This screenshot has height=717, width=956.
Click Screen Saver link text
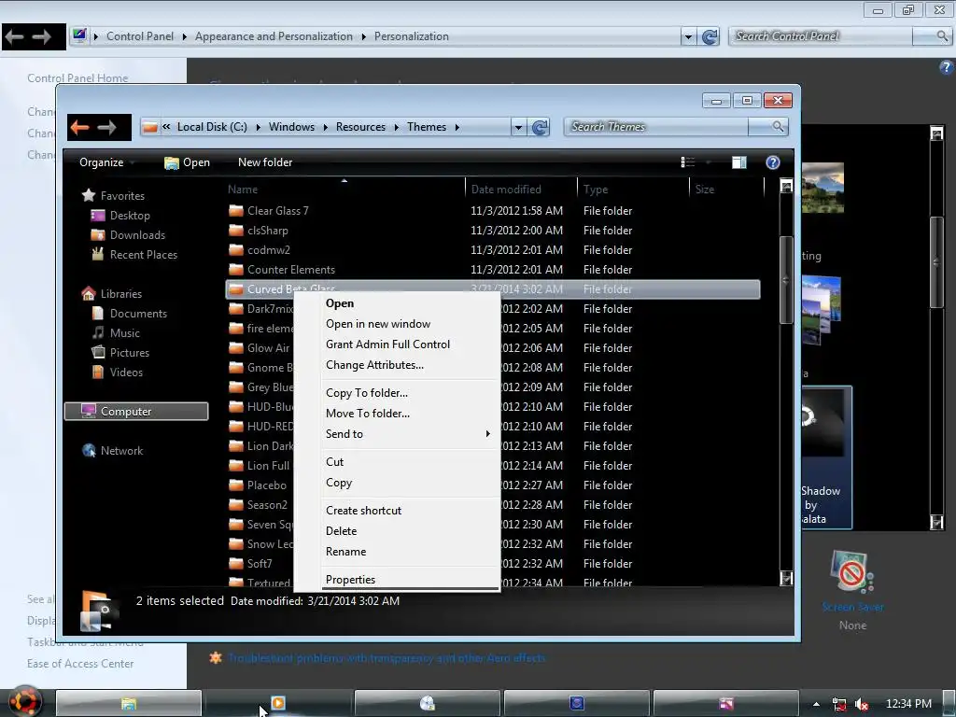point(852,607)
